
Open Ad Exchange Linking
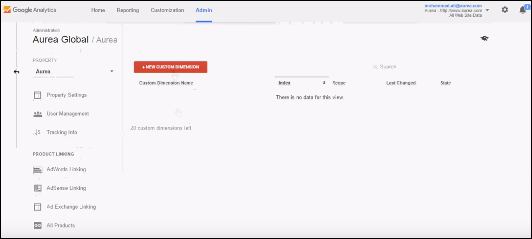coord(71,207)
